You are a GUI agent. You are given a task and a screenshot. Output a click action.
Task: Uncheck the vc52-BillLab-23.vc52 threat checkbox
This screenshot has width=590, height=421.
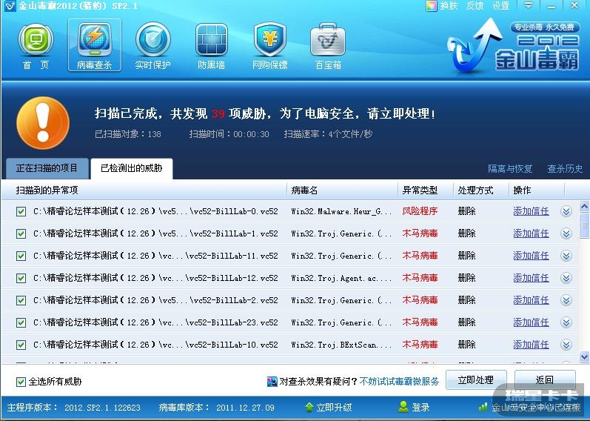point(21,322)
